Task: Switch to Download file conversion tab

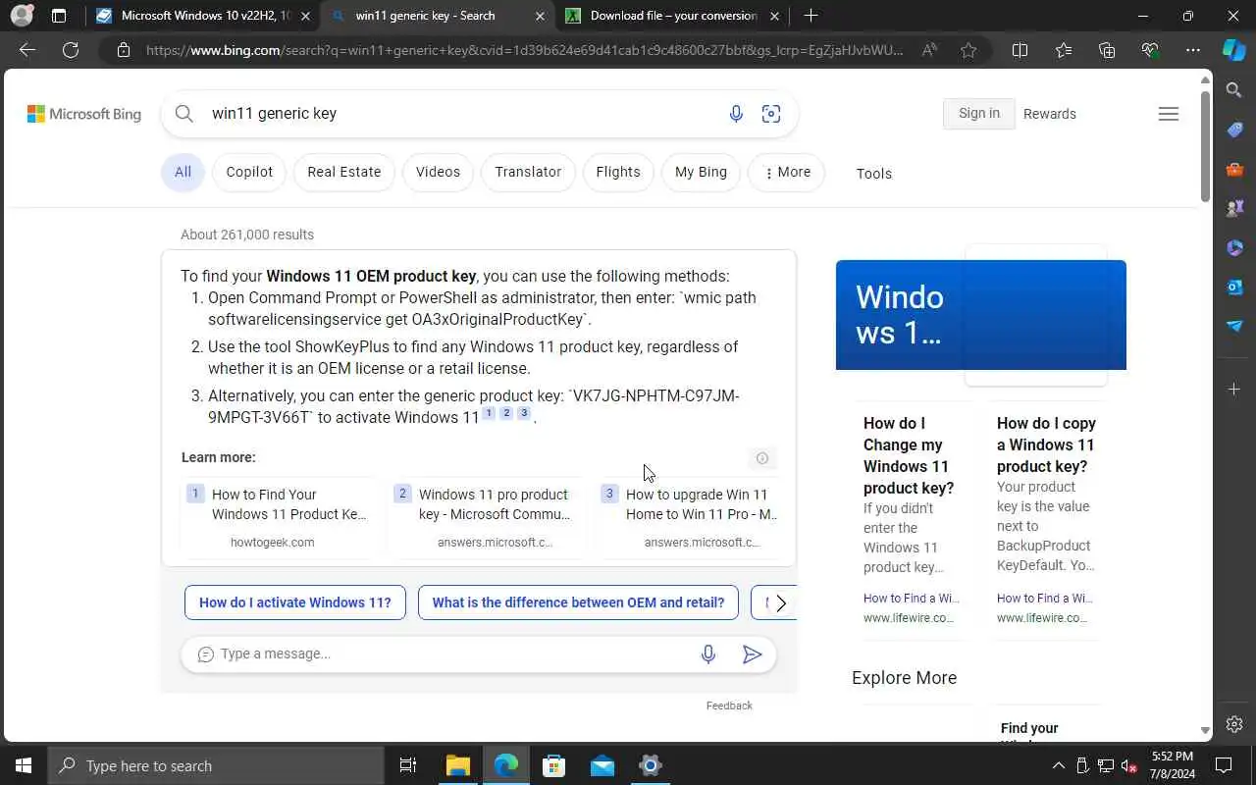Action: (672, 16)
